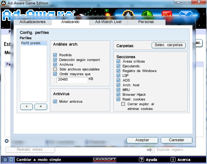207x164 pixels.
Task: Add a new profile with plus button
Action: point(27,107)
